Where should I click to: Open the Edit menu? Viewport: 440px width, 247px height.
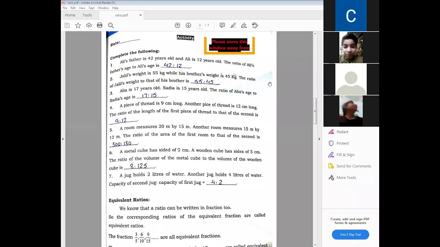(x=73, y=8)
